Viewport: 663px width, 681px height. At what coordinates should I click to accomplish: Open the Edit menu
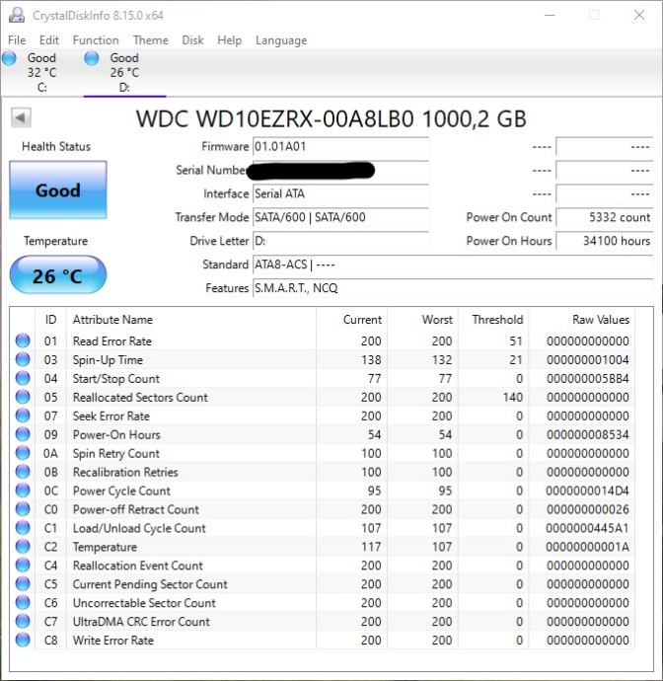tap(48, 40)
